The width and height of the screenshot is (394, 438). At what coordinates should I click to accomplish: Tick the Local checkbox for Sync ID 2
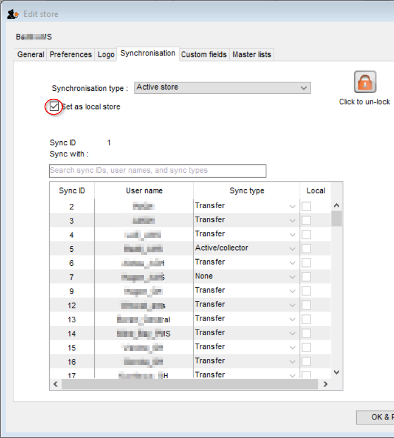click(x=306, y=207)
